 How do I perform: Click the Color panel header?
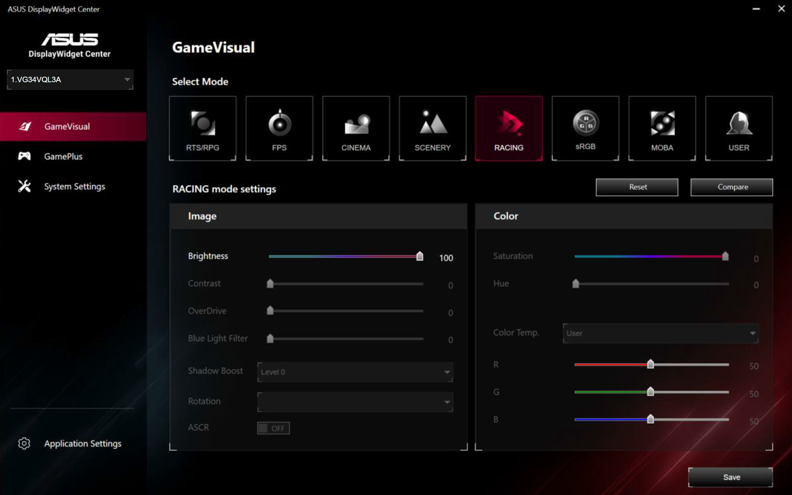pos(624,216)
